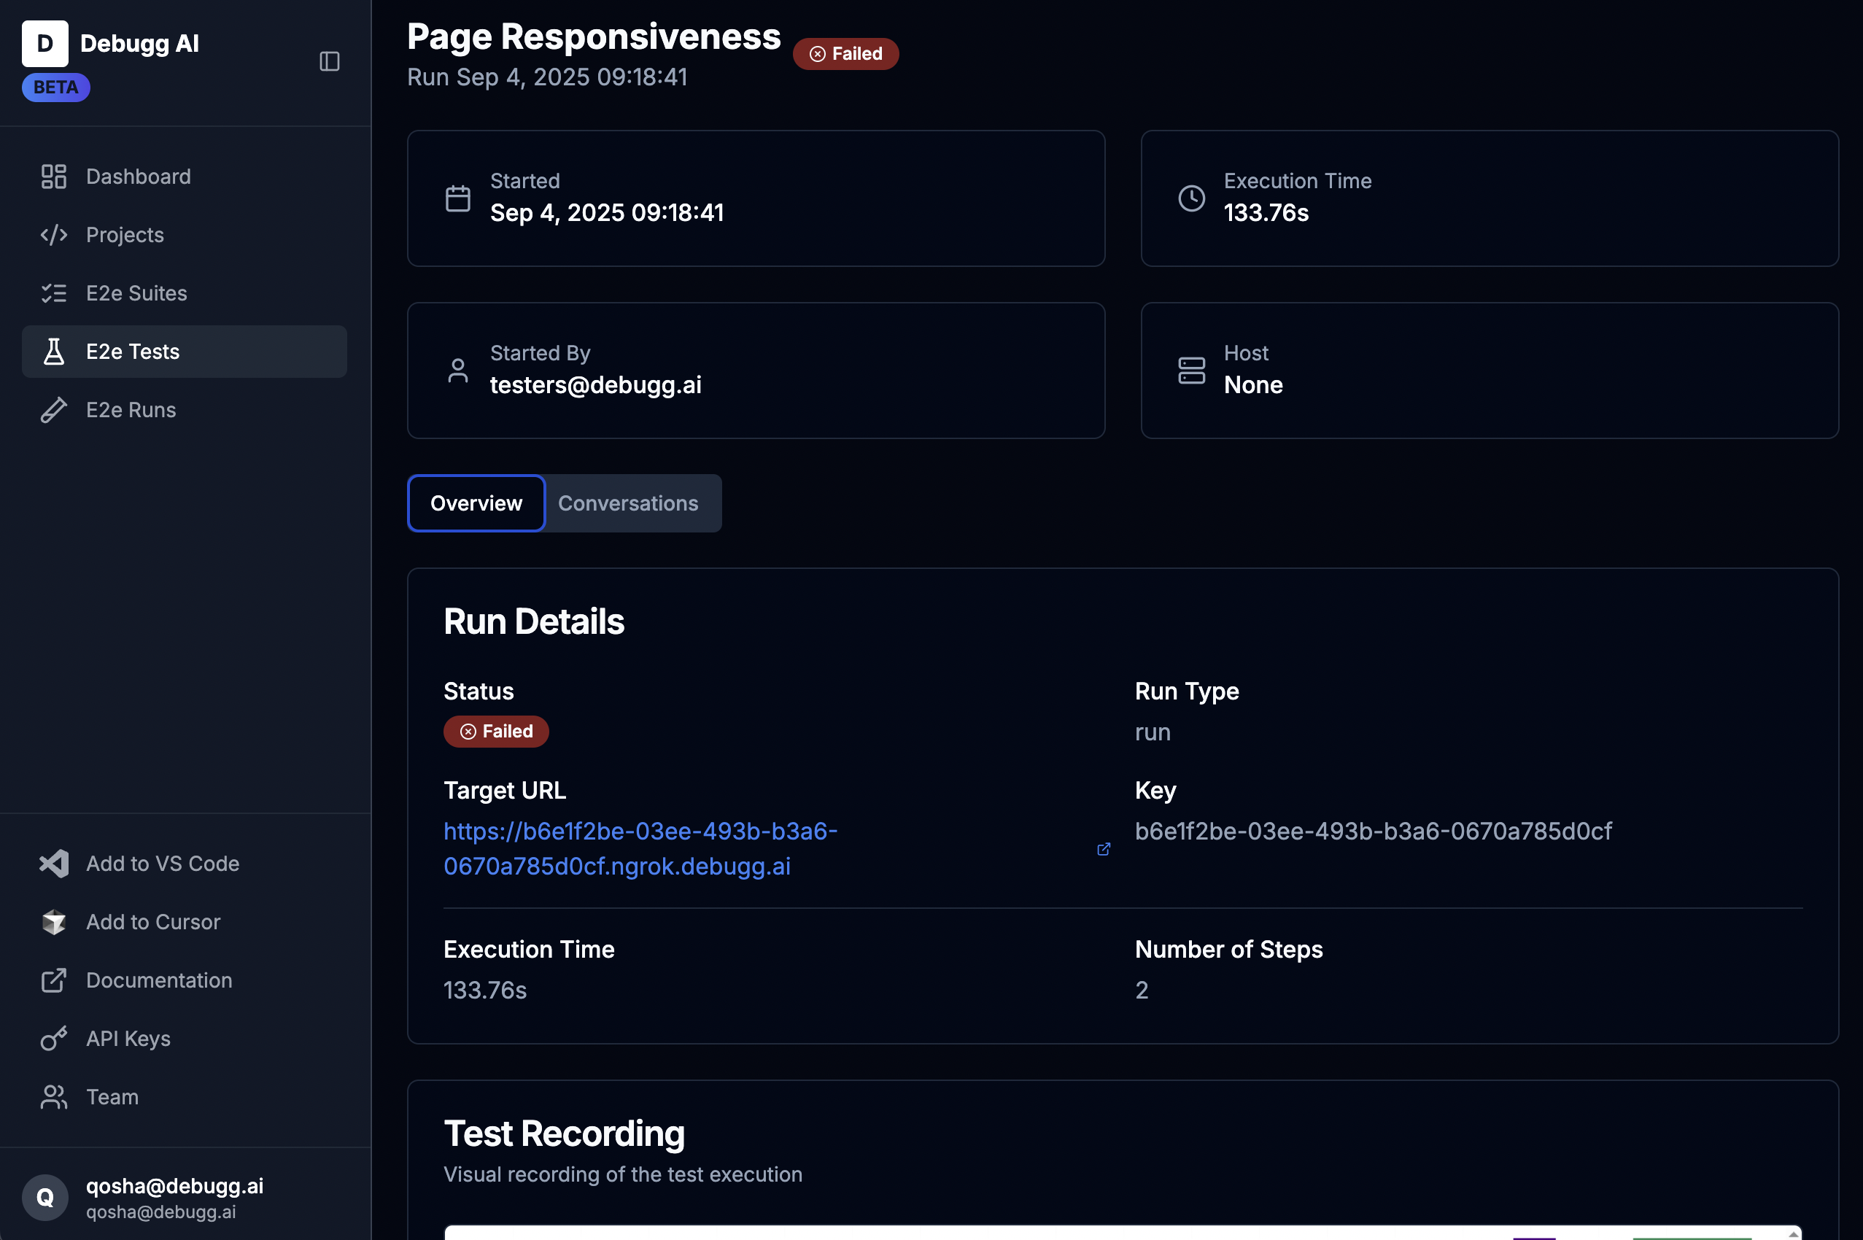Image resolution: width=1863 pixels, height=1240 pixels.
Task: Open Target URL via the external link icon
Action: pyautogui.click(x=1104, y=848)
